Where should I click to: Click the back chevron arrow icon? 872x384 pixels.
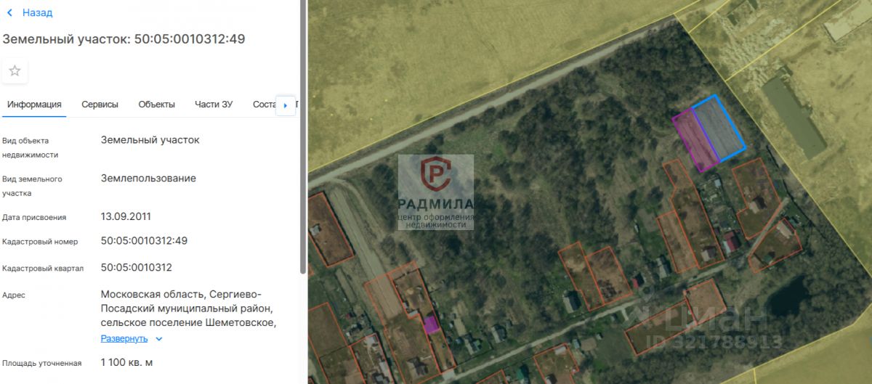tap(9, 13)
